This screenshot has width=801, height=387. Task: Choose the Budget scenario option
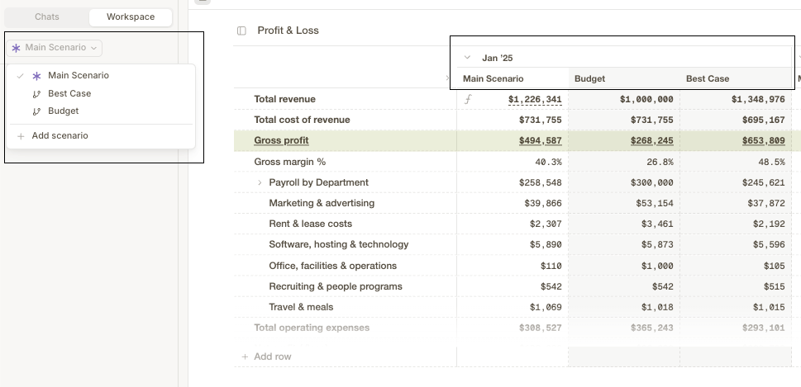(101, 111)
